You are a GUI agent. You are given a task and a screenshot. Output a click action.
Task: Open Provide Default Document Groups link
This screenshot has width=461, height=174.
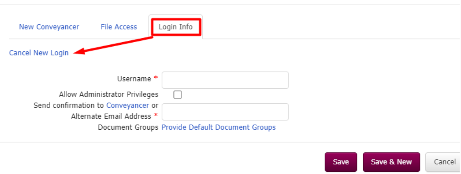click(x=219, y=127)
